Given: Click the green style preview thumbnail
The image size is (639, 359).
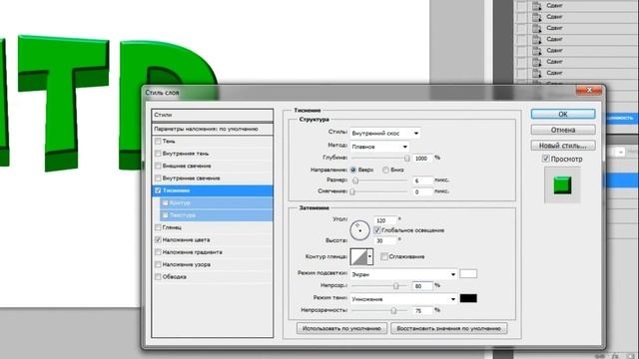Looking at the screenshot, I should (562, 185).
